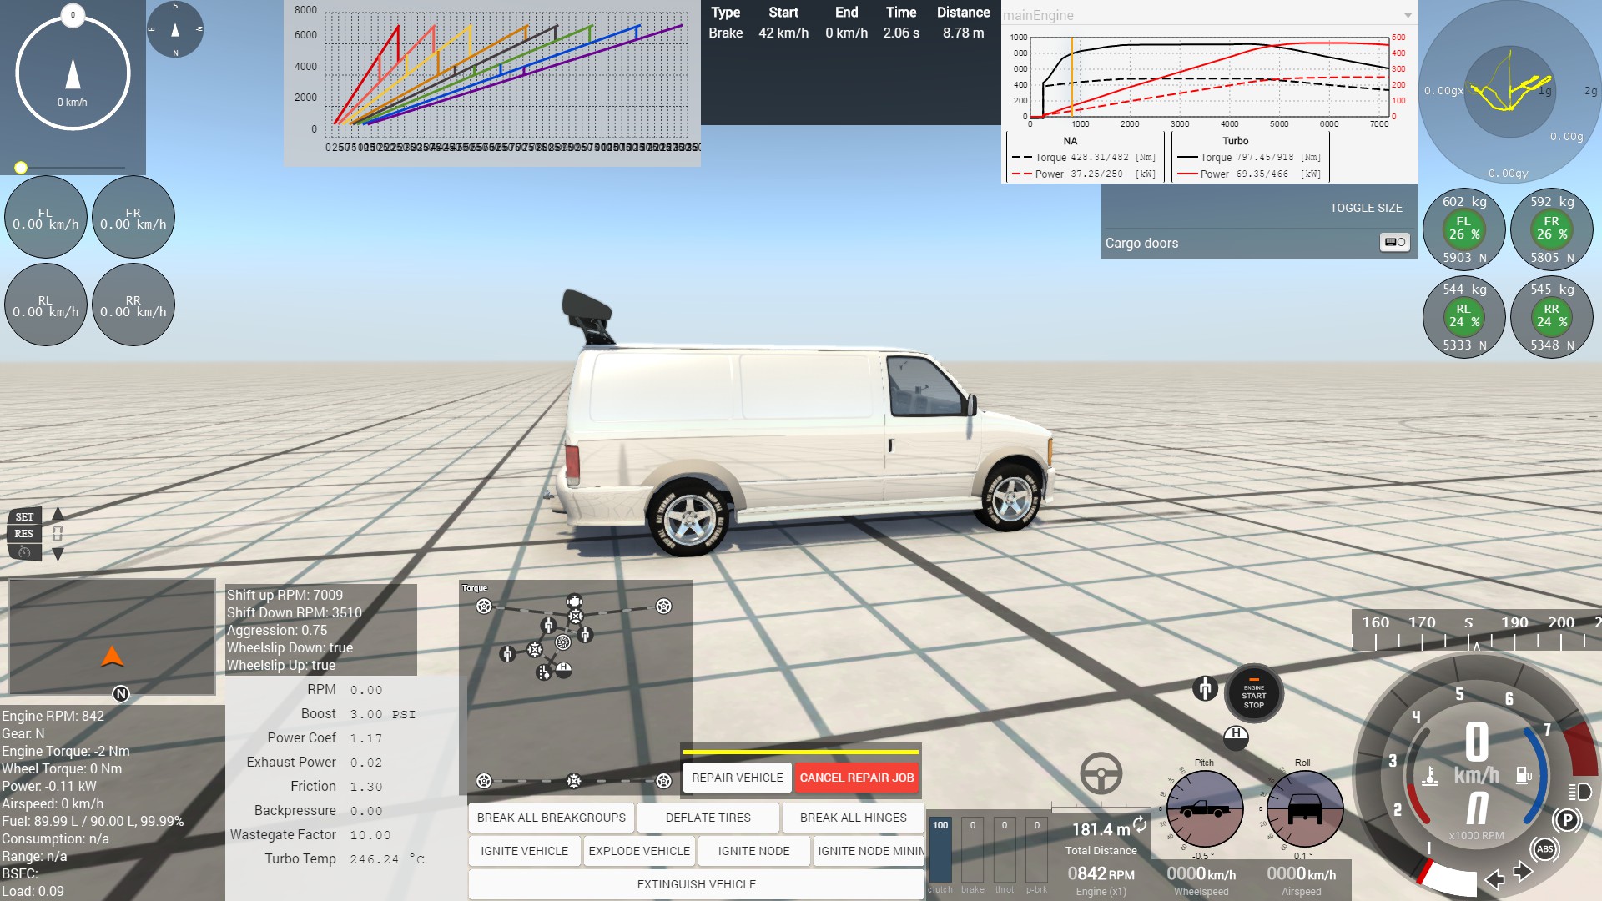Click the cruise control speedometer icon

click(x=24, y=552)
